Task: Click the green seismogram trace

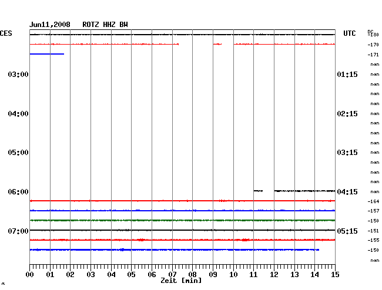Action: pos(182,220)
